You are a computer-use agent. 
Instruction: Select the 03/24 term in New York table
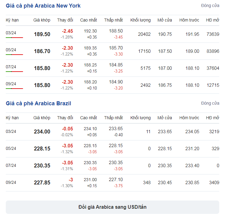11,33
